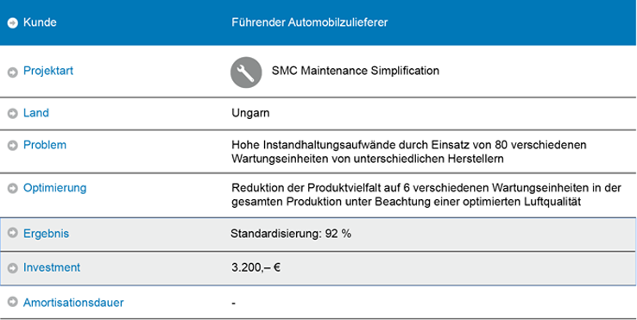Click the arrow icon beside Land
The height and width of the screenshot is (320, 637).
pos(13,114)
